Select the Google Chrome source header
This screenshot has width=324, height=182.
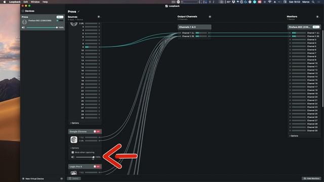[85, 131]
